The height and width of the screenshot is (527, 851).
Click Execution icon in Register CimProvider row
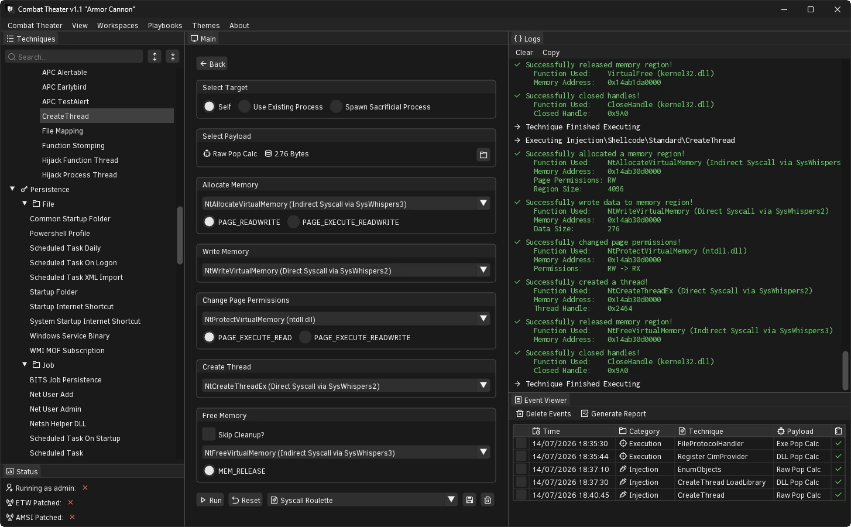click(x=623, y=457)
